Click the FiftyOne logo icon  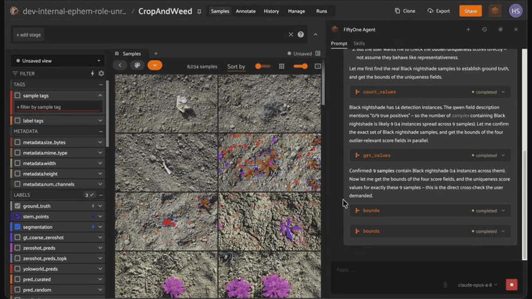[15, 11]
